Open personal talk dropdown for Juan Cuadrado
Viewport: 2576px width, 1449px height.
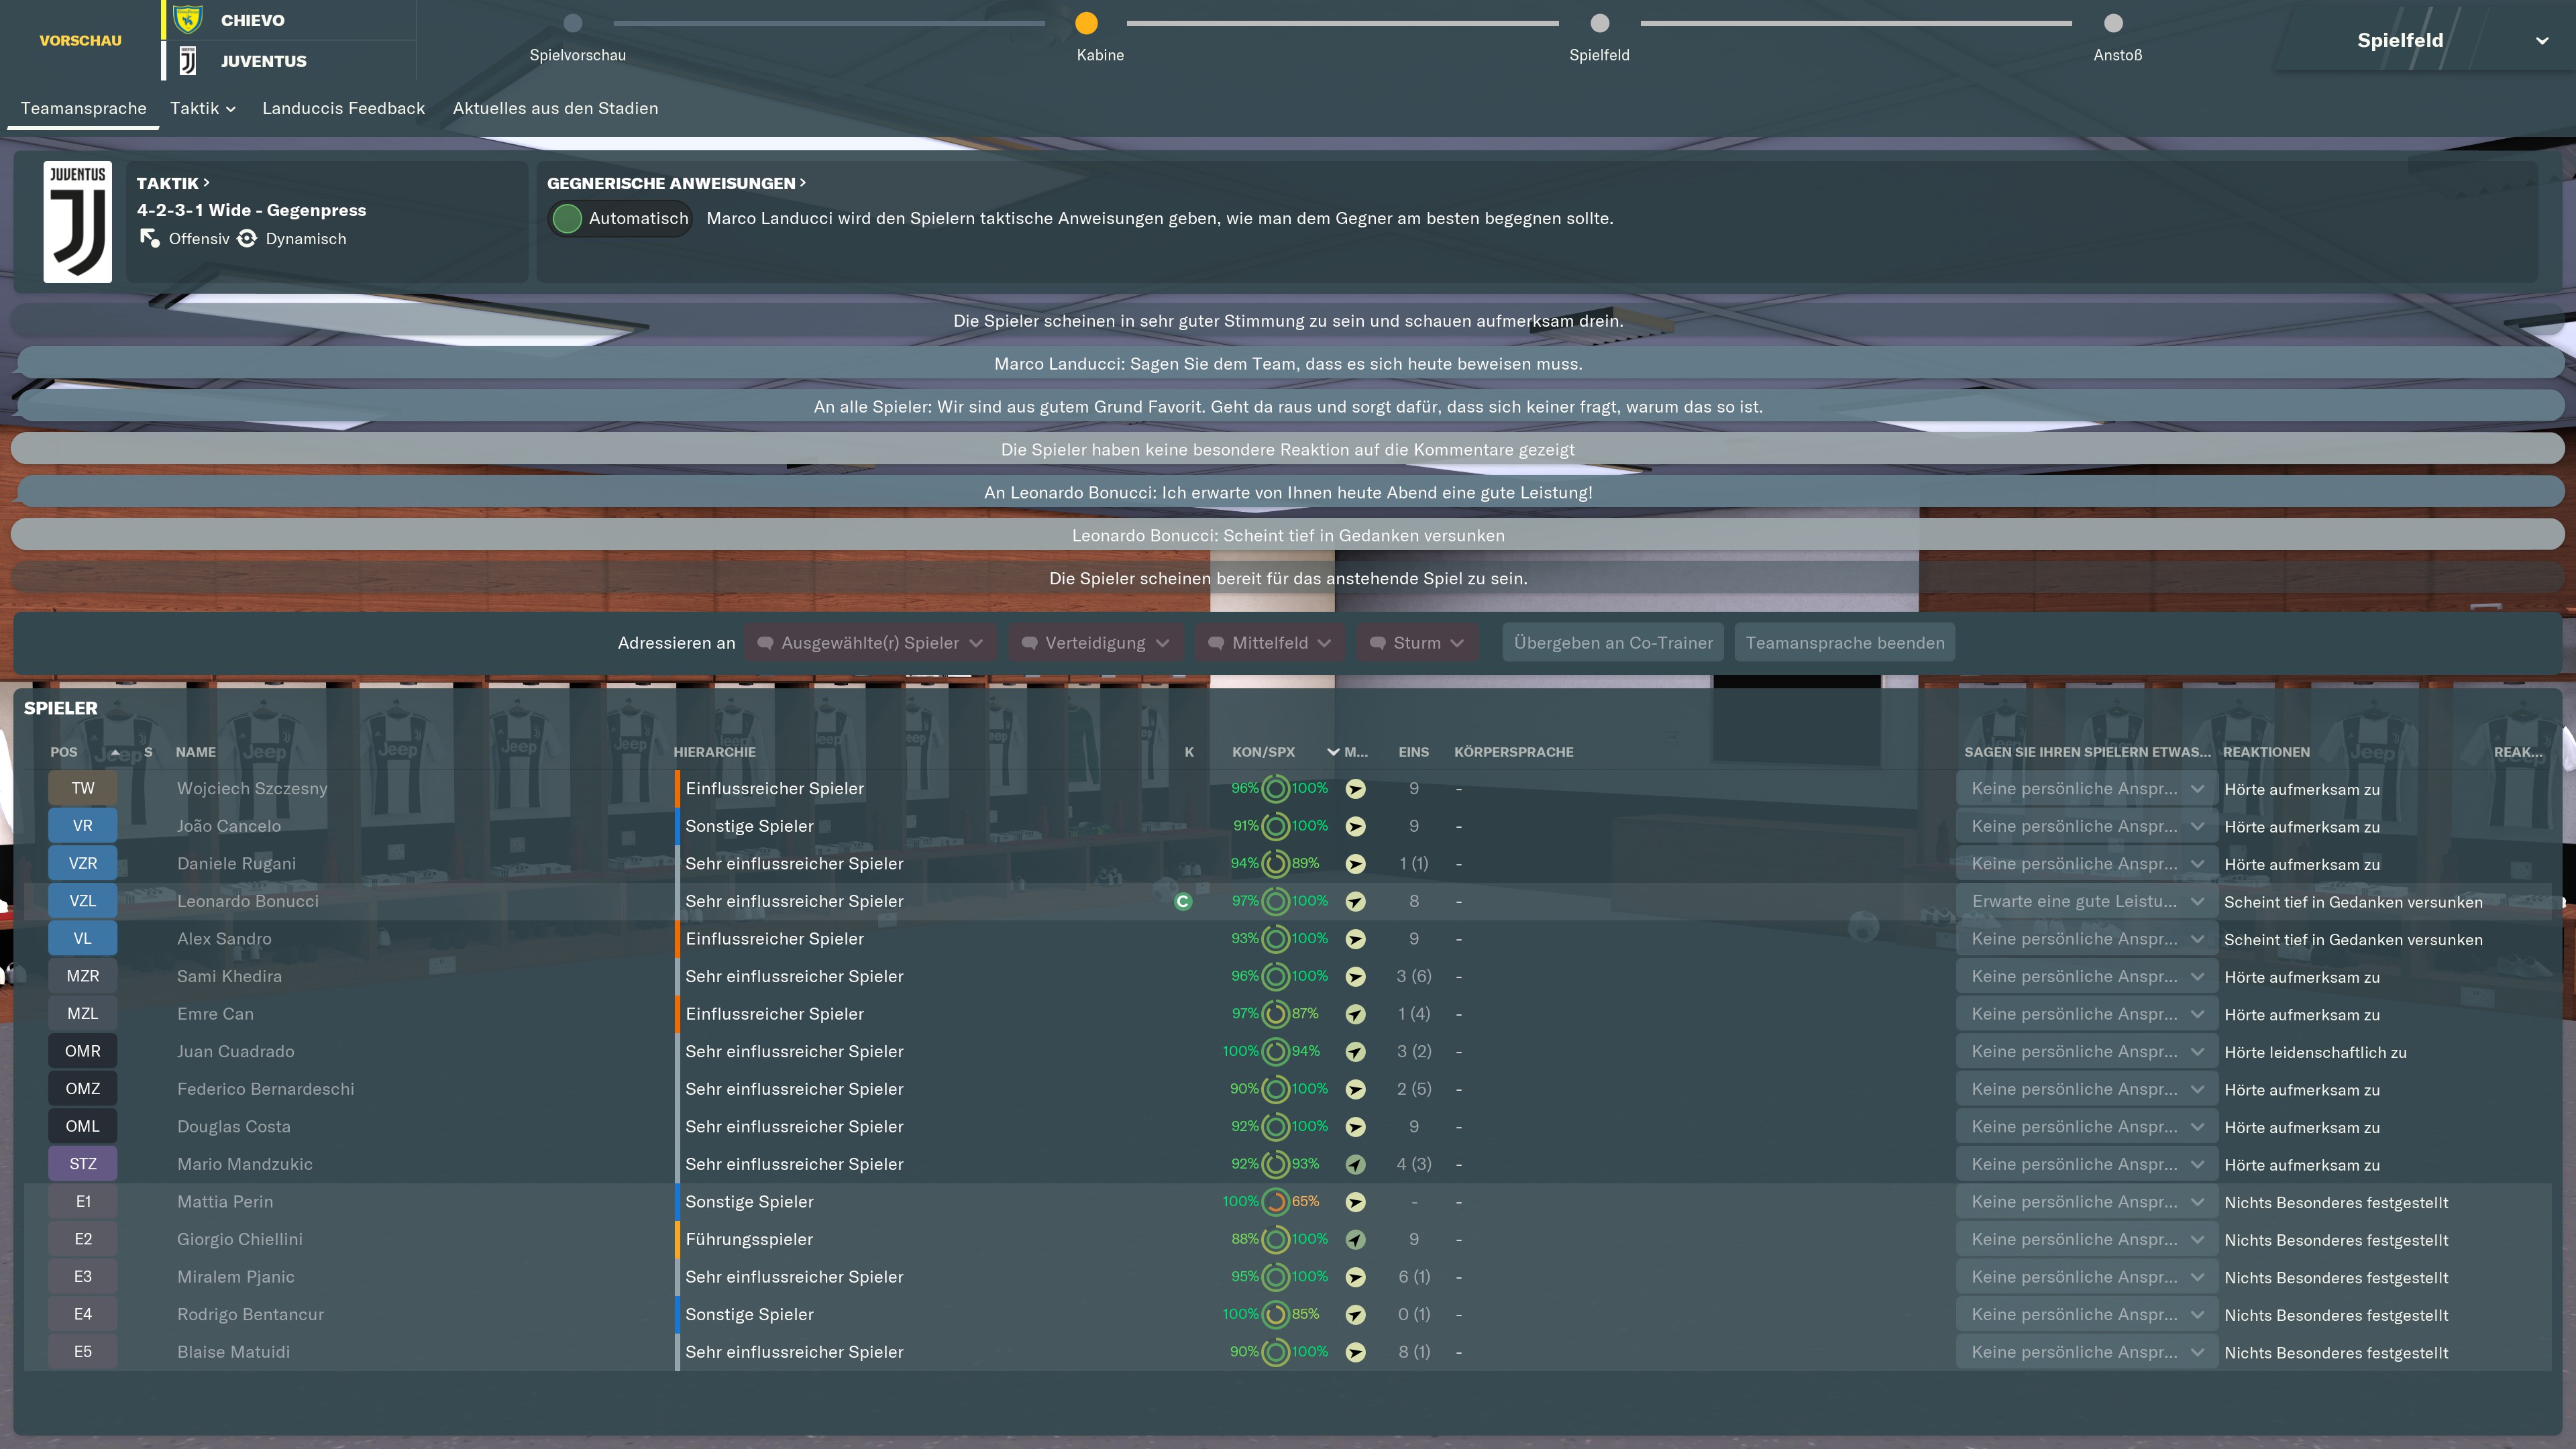pos(2087,1051)
